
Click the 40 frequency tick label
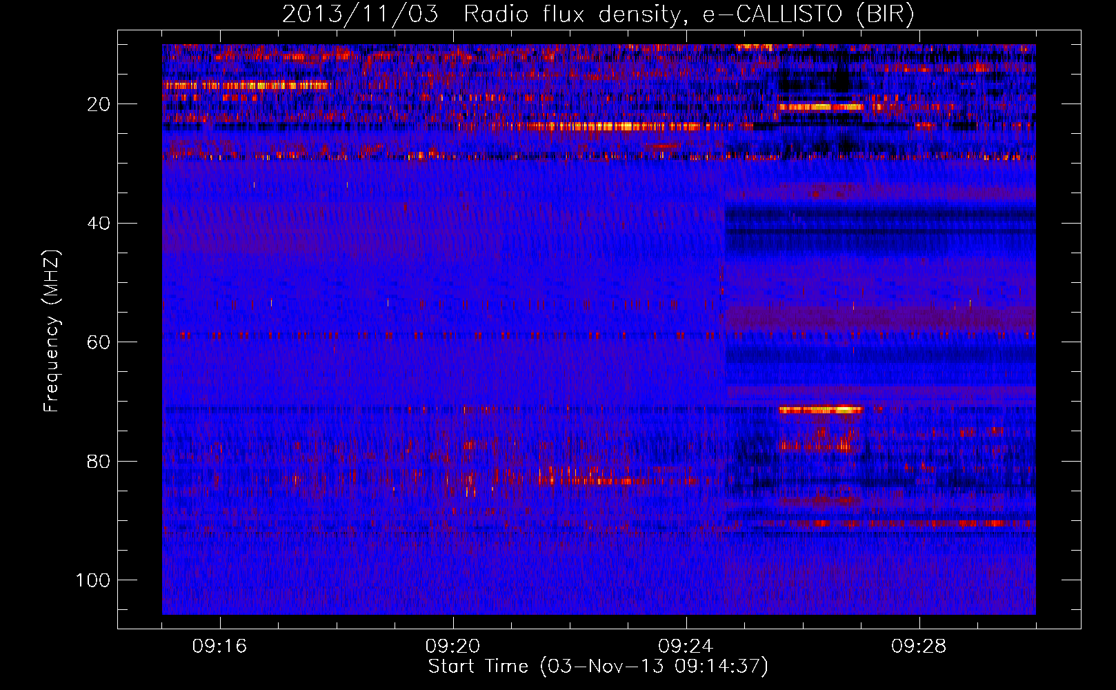coord(99,223)
